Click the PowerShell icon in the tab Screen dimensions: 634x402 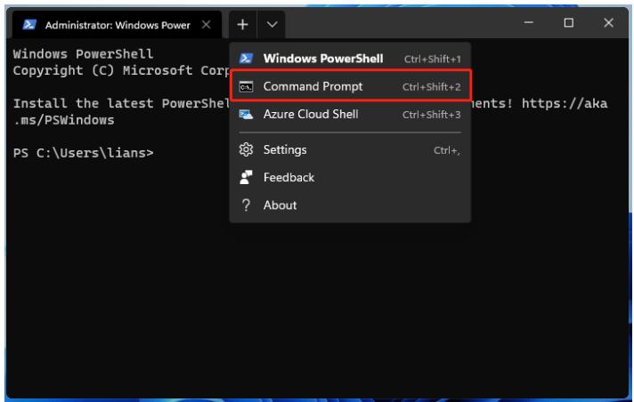(x=28, y=24)
